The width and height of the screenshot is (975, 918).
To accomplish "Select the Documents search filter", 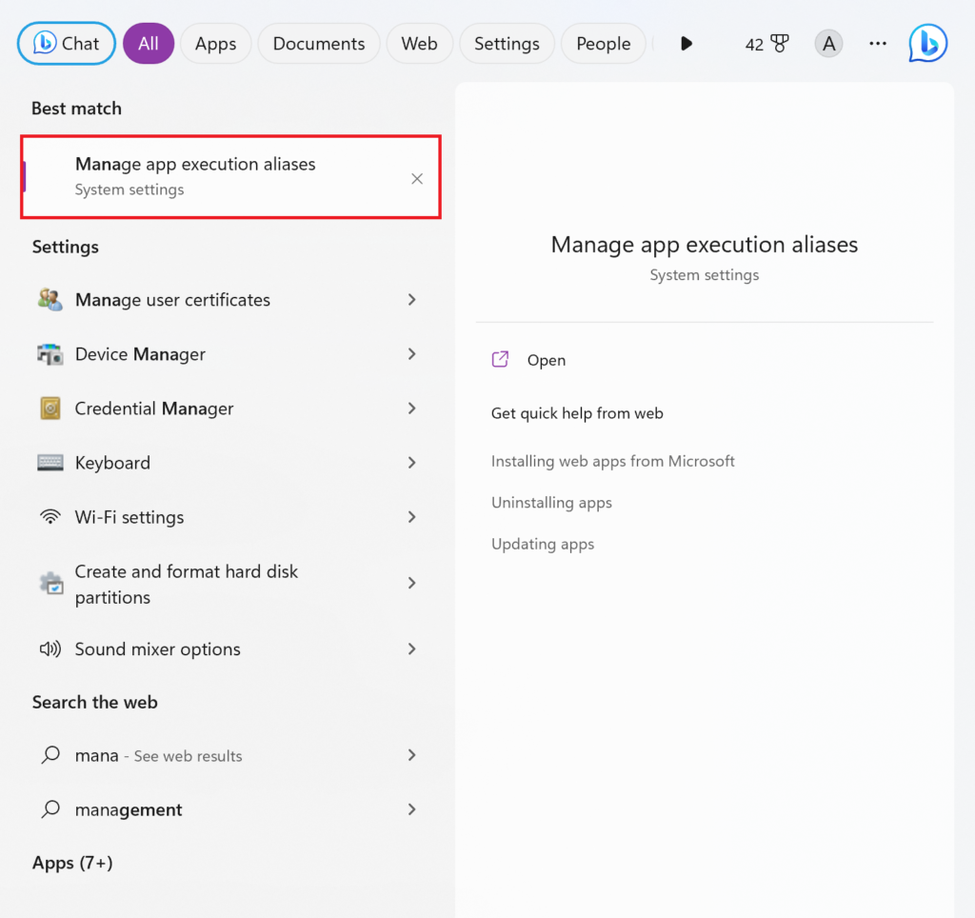I will pos(318,43).
